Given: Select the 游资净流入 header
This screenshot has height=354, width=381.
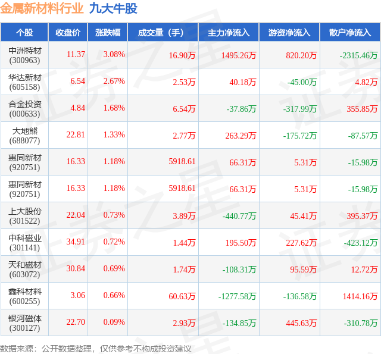Looking at the screenshot, I should 289,33.
